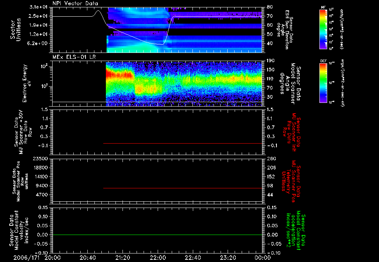379x262 pixels.
Task: Click the '14100' tick label
Action: pos(40,177)
